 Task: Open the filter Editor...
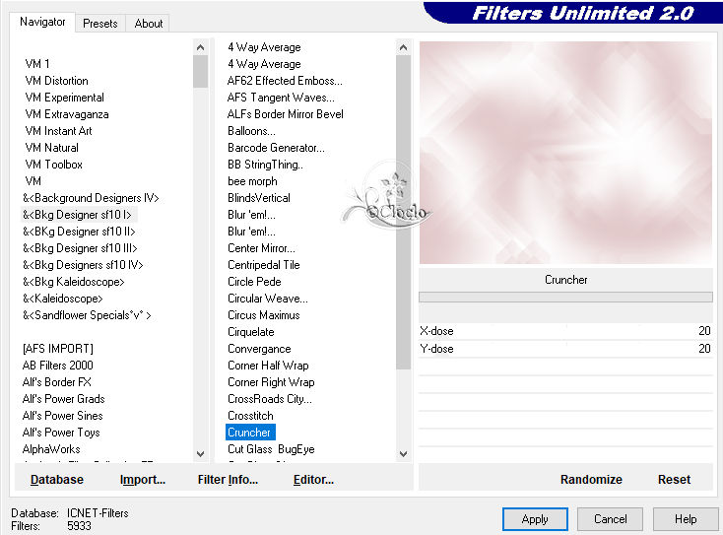(313, 480)
